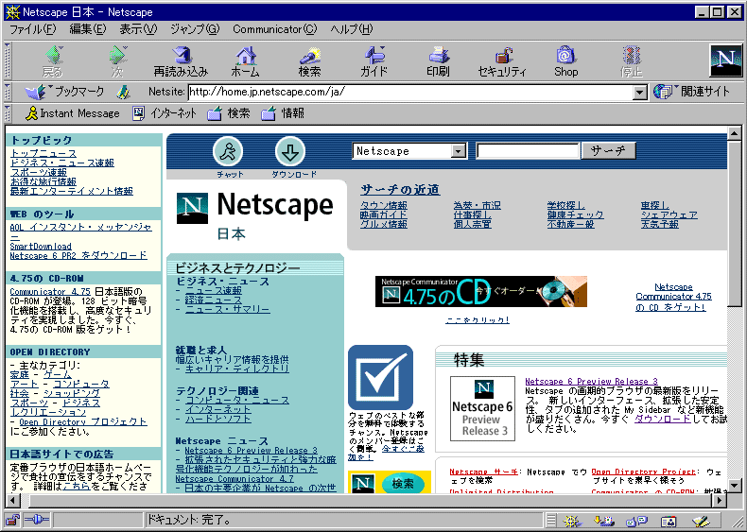Click the blue checkmark membership image
Image resolution: width=747 pixels, height=532 pixels.
[x=381, y=377]
